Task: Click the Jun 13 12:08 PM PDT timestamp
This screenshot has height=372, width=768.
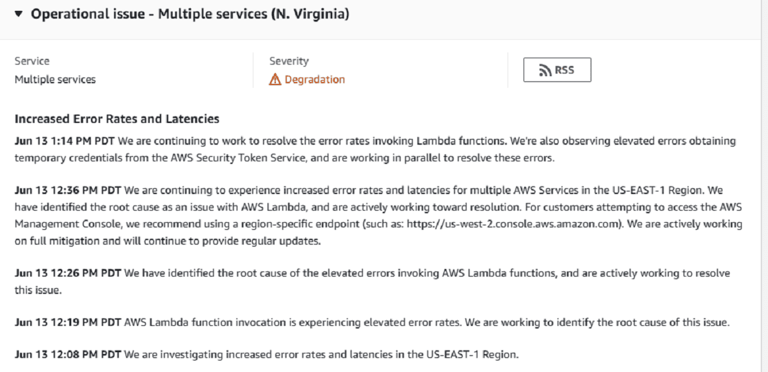Action: (x=68, y=353)
